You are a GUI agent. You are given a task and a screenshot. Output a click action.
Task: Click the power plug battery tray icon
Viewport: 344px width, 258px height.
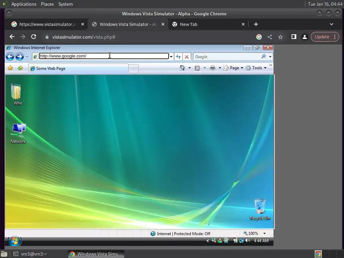coord(235,241)
